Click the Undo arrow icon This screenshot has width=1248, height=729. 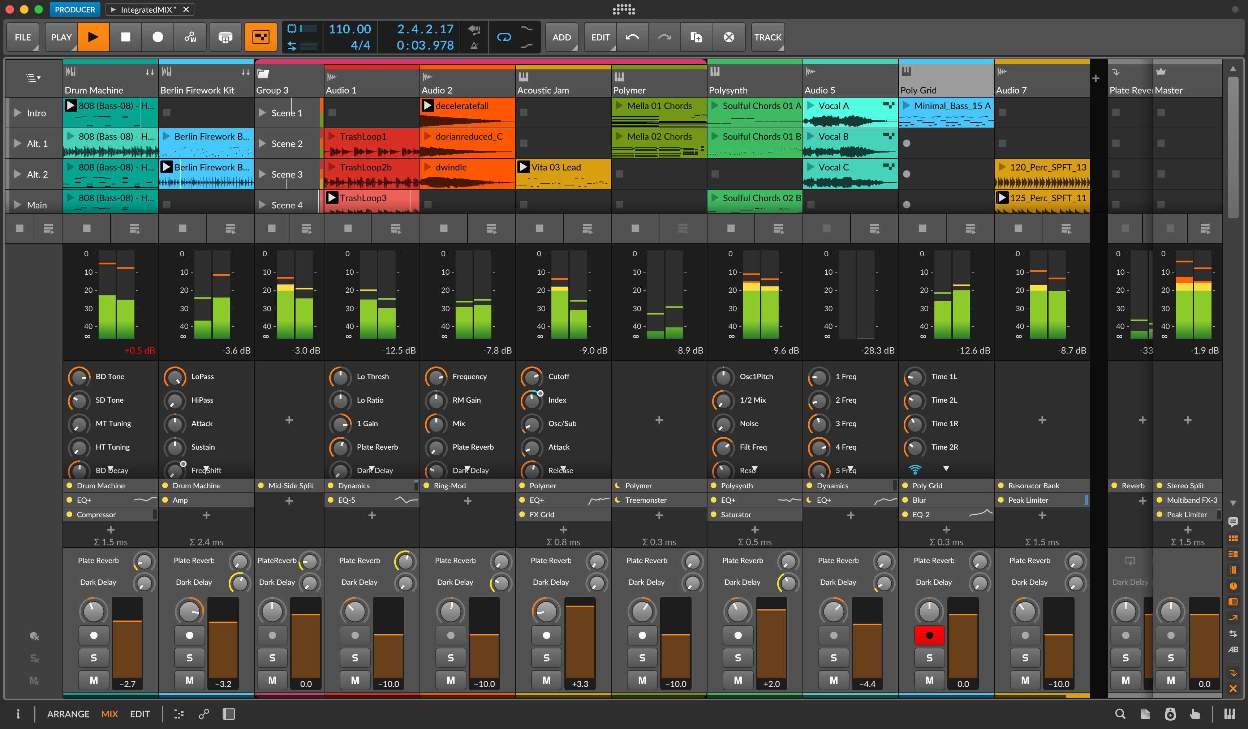(632, 37)
